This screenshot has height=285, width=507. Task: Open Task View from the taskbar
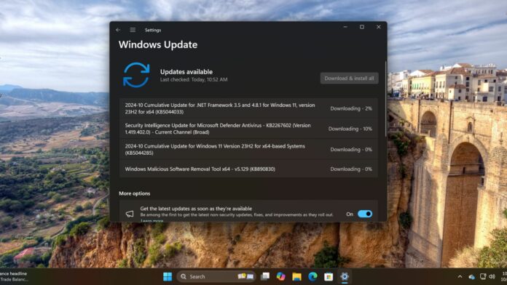[x=265, y=276]
